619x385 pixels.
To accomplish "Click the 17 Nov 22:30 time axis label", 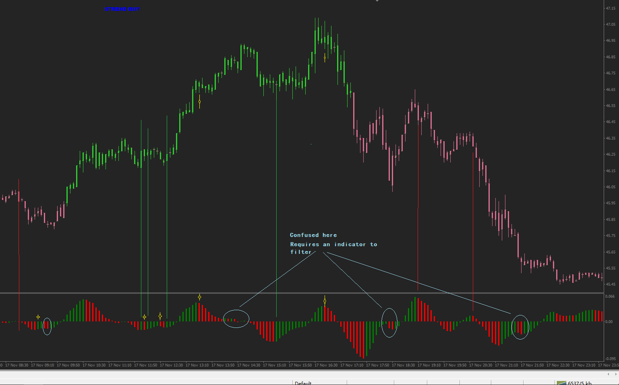I will [x=558, y=365].
